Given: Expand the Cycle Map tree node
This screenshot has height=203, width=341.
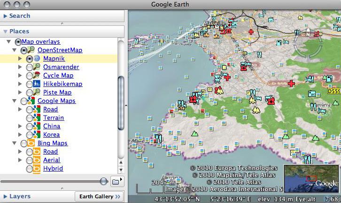Looking at the screenshot, I should tap(20, 75).
